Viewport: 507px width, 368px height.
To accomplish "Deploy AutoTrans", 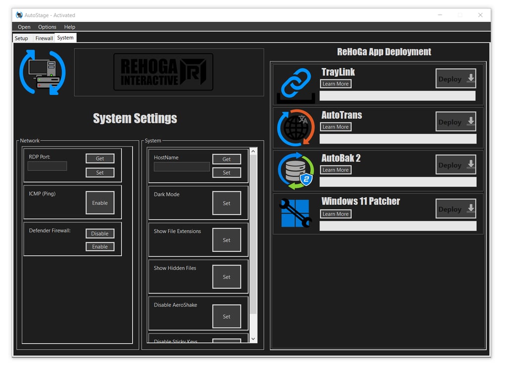I will [x=456, y=122].
